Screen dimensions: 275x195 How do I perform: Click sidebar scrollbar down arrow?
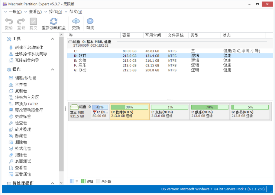coord(61,183)
